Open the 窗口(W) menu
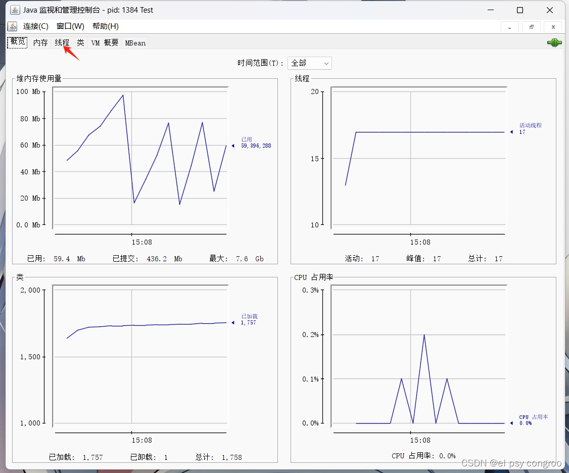 coord(70,26)
